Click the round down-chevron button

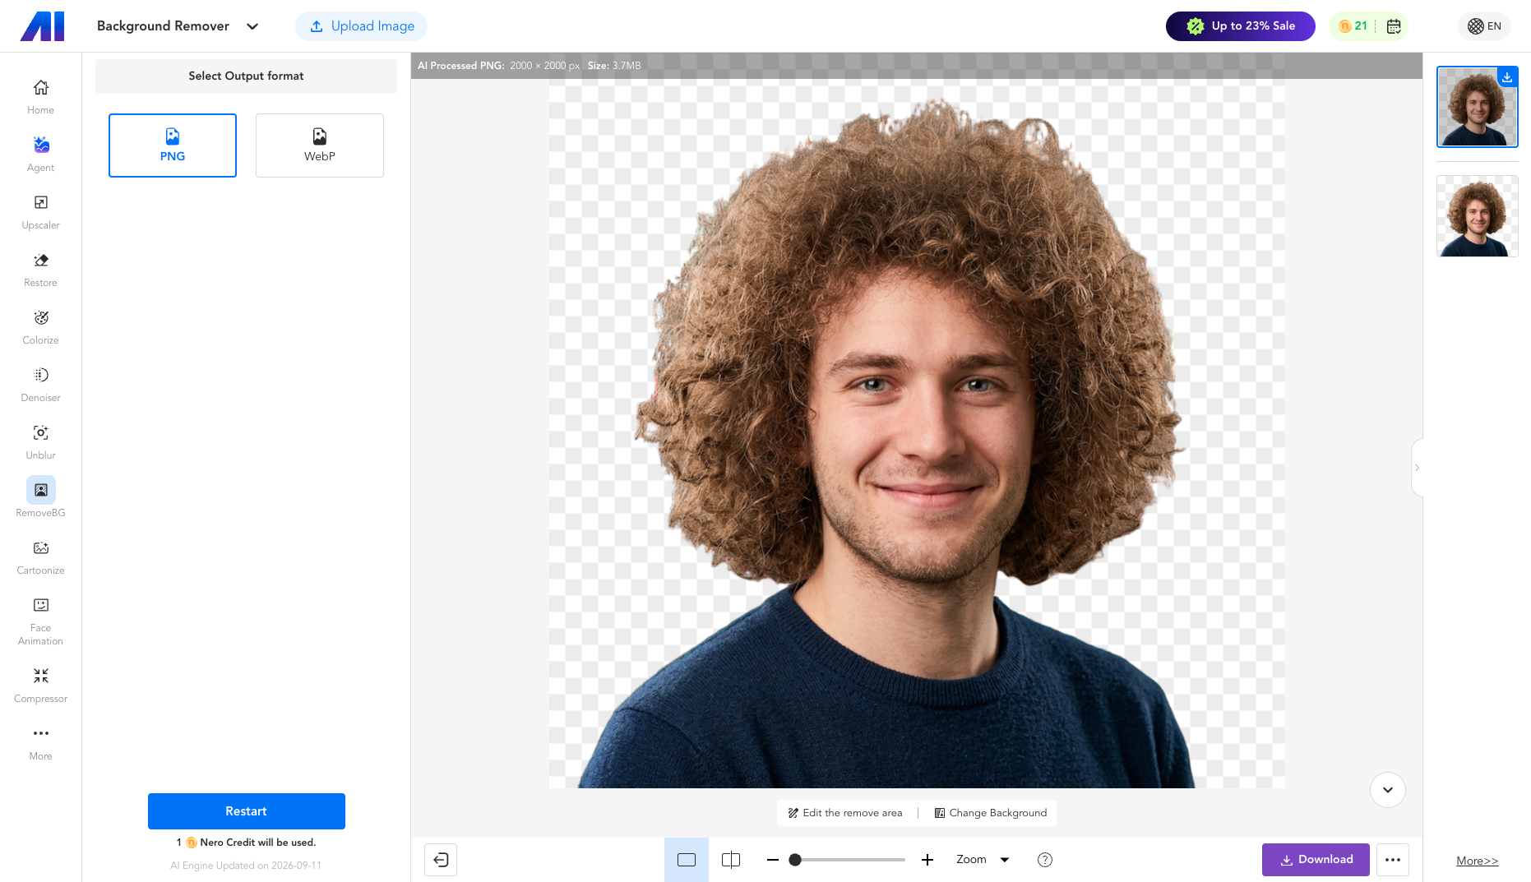(1388, 790)
